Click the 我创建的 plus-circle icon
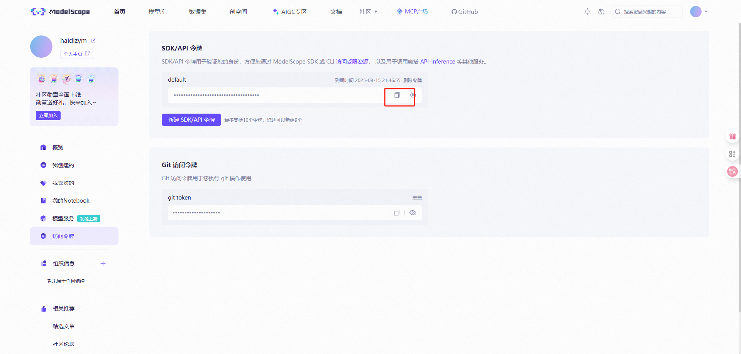The height and width of the screenshot is (354, 741). [43, 165]
